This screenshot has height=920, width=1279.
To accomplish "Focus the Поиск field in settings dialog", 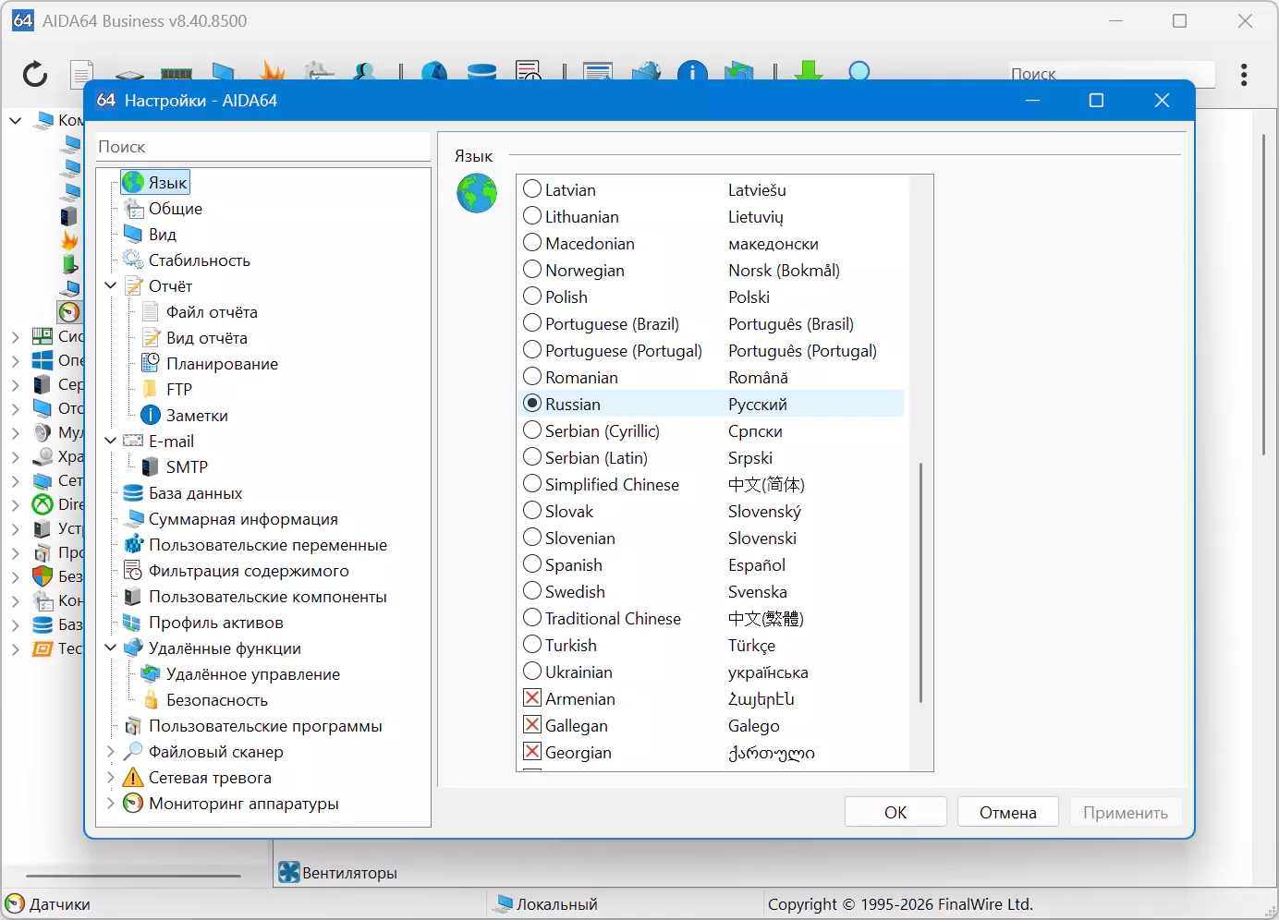I will [x=263, y=147].
